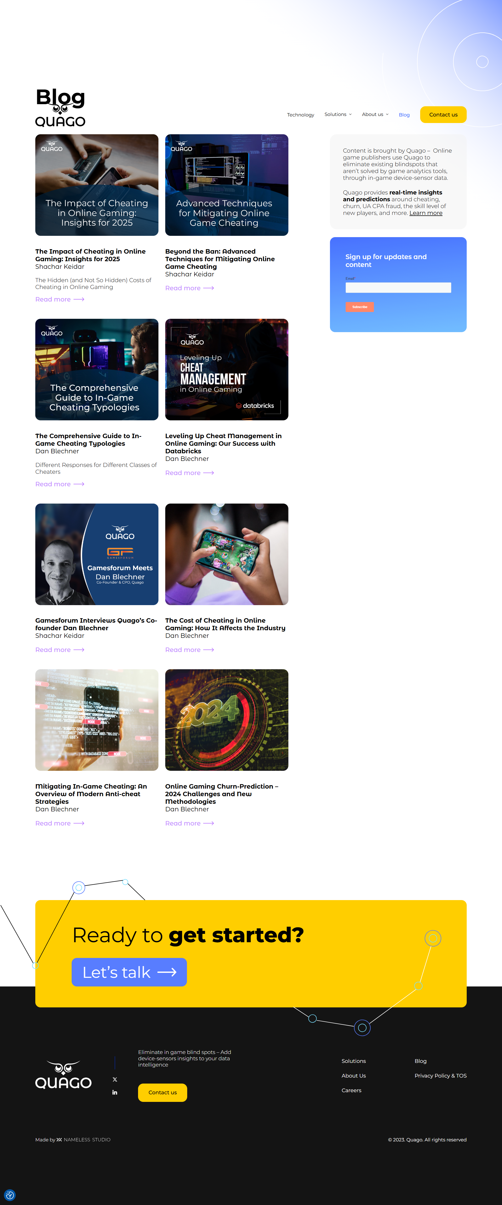Follow the Learn more link
502x1205 pixels.
[426, 213]
